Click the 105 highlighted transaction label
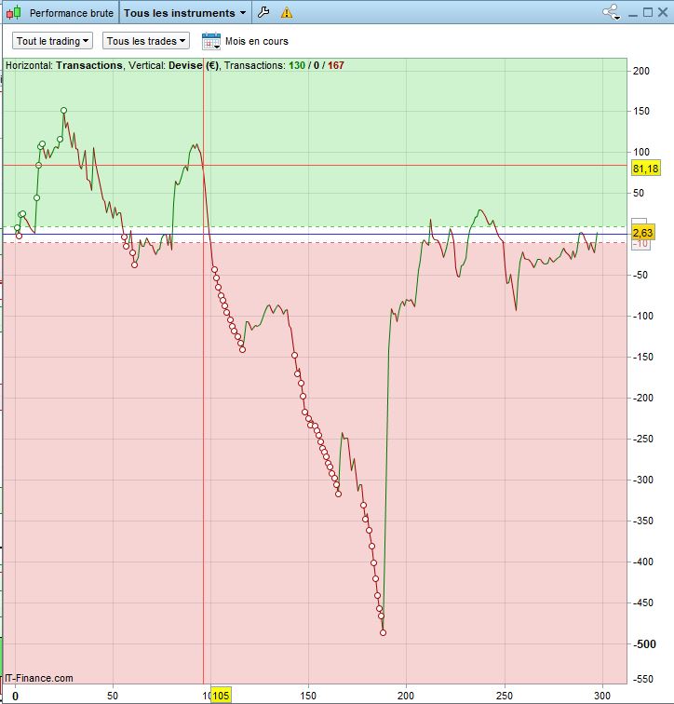The width and height of the screenshot is (674, 704). pos(221,696)
